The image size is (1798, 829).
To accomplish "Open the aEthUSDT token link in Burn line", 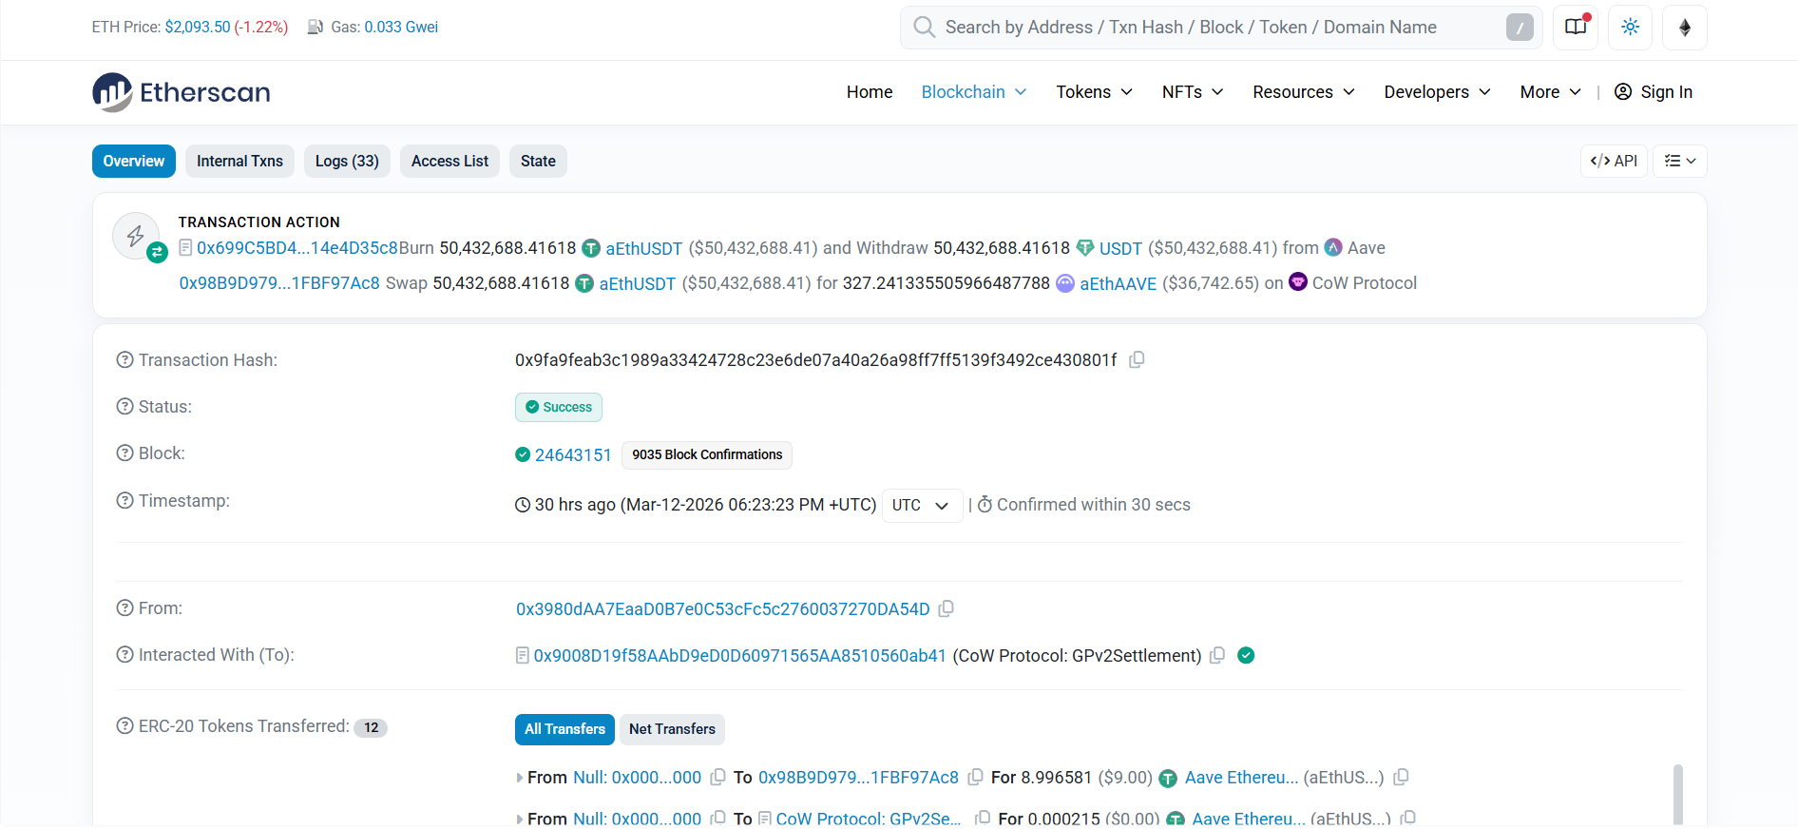I will pyautogui.click(x=644, y=248).
